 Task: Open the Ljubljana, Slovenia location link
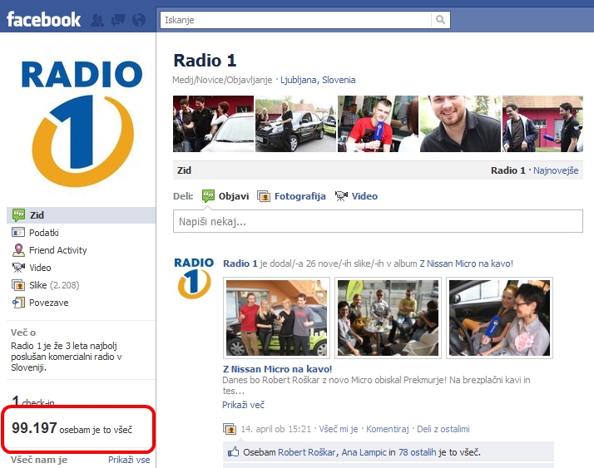coord(318,80)
